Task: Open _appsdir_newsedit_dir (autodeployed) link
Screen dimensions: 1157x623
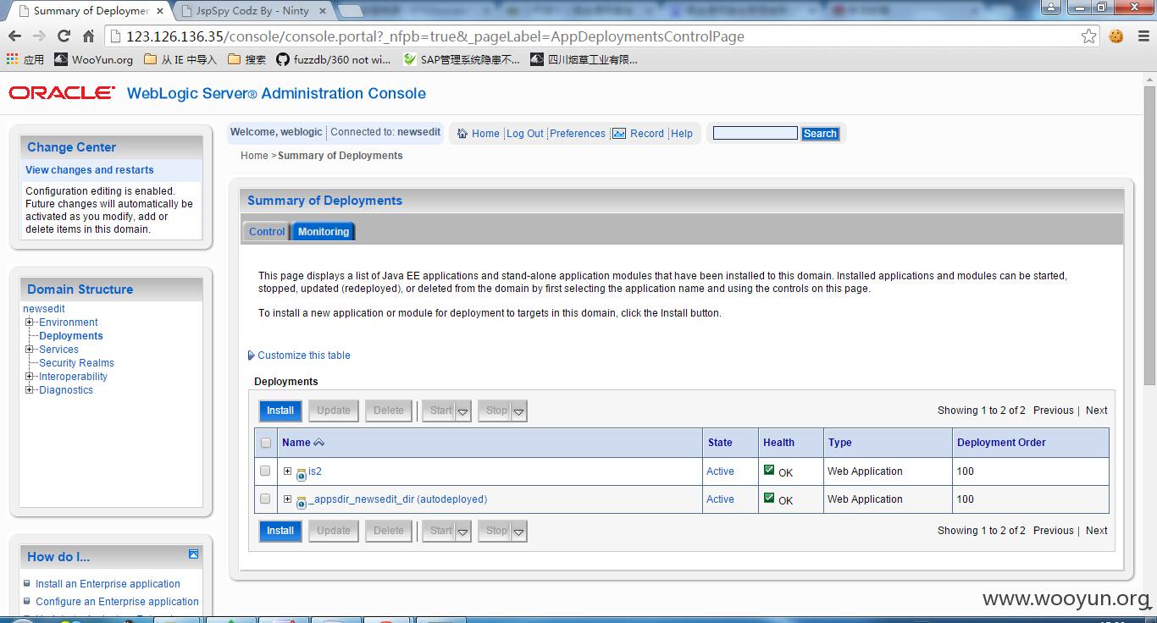Action: coord(397,499)
